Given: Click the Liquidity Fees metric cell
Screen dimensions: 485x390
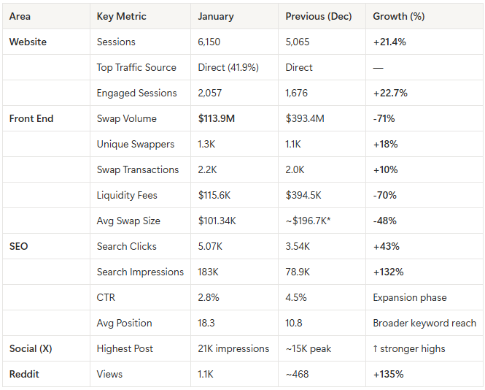Looking at the screenshot, I should click(127, 195).
